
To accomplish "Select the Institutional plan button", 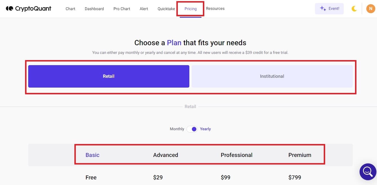I will pos(272,76).
